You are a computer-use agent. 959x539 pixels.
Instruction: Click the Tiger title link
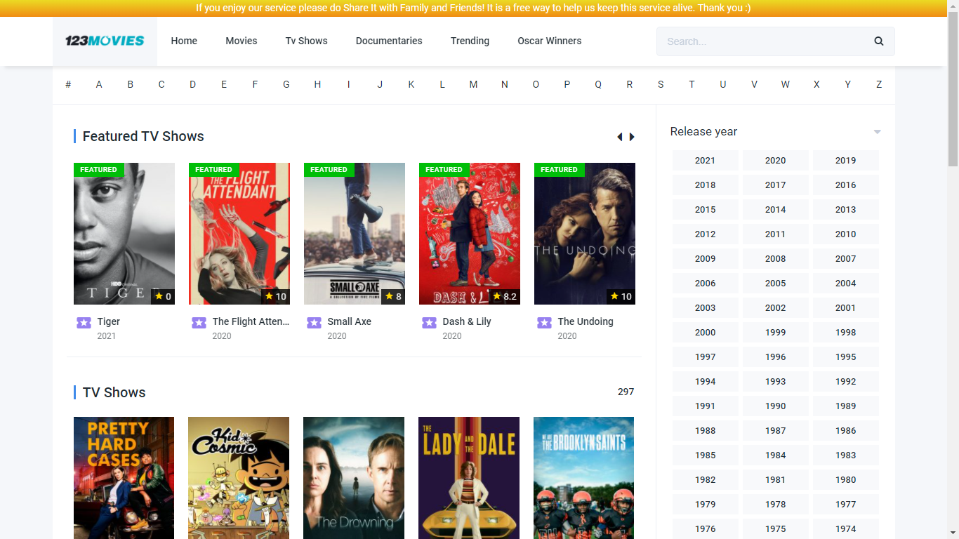108,321
